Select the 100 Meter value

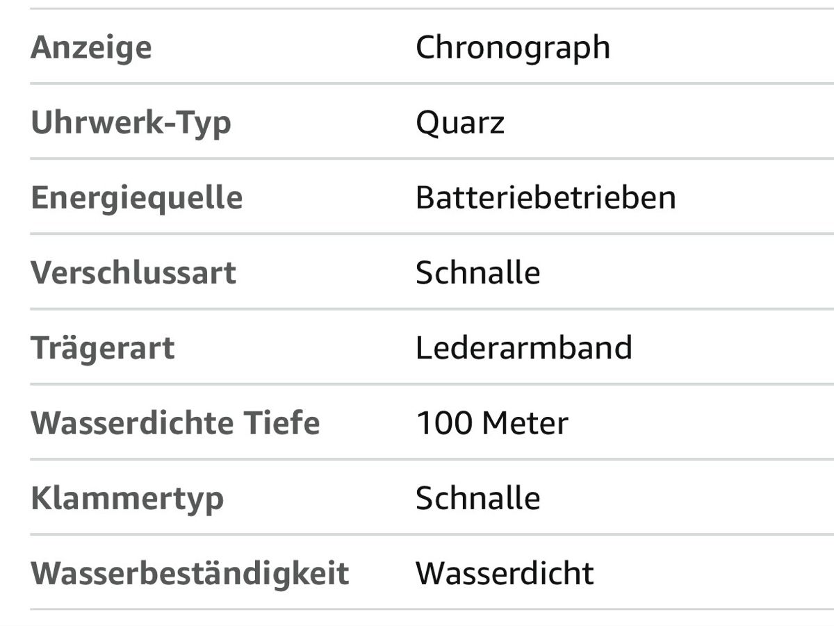coord(492,423)
